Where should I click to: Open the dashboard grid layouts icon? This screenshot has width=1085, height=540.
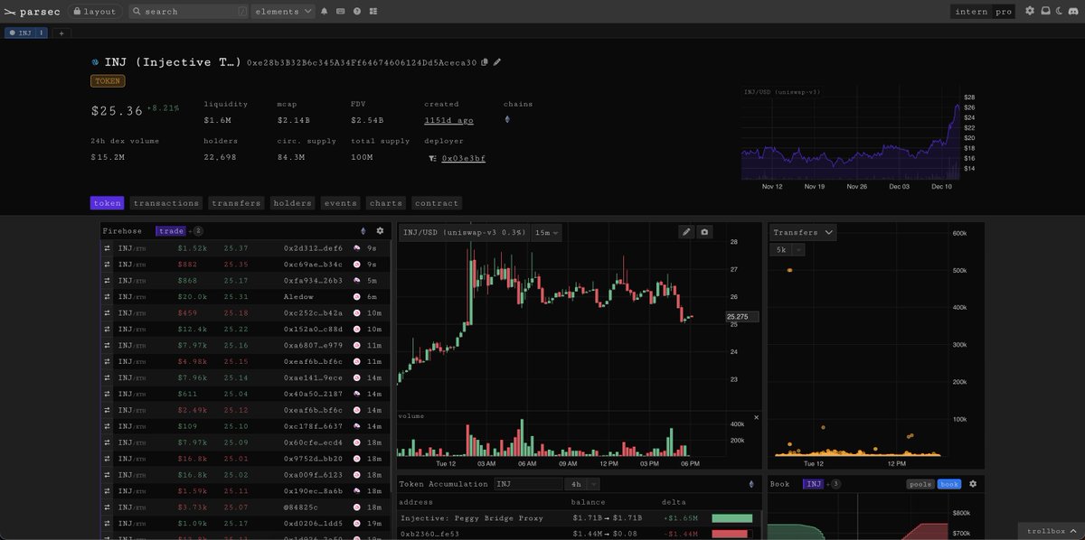point(373,12)
